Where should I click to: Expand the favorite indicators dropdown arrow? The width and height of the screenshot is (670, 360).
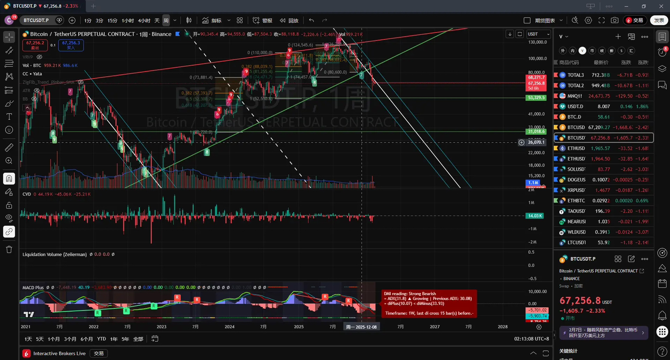tap(229, 20)
